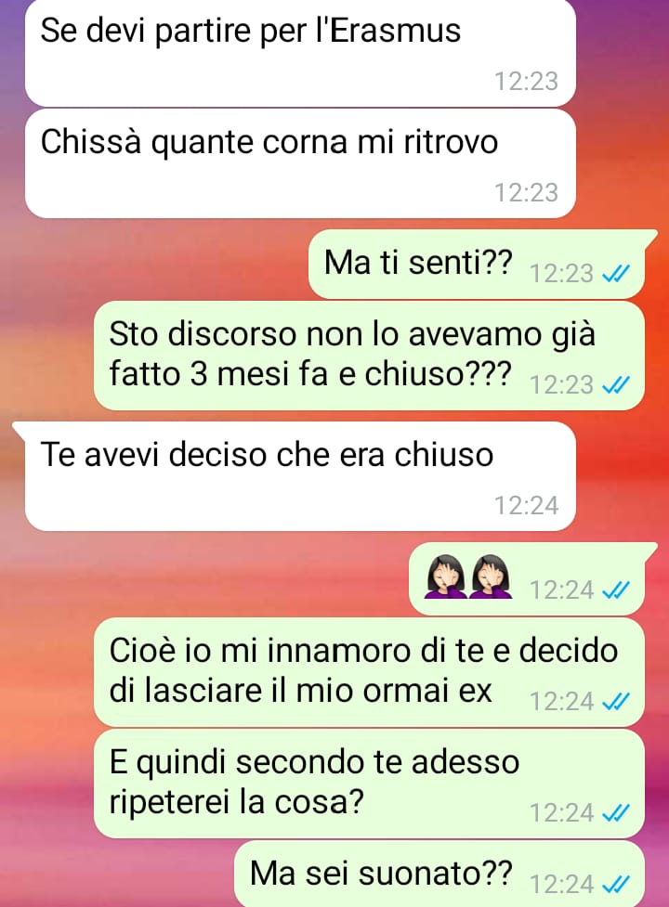This screenshot has height=907, width=669.
Task: Tap the "Se devi partire per l'Erasmus" message
Action: click(300, 53)
